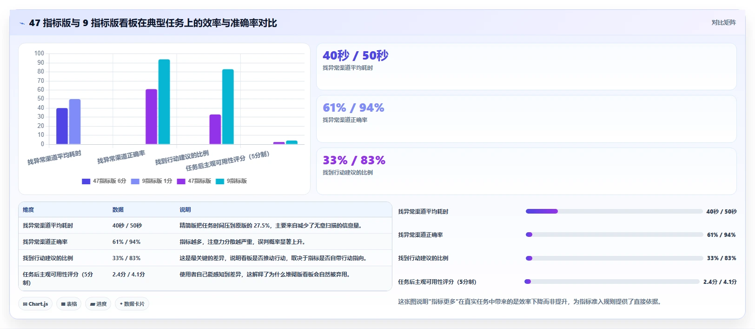Click the 对比矩阵 label in the header
Screen dimensions: 755x329
[723, 22]
